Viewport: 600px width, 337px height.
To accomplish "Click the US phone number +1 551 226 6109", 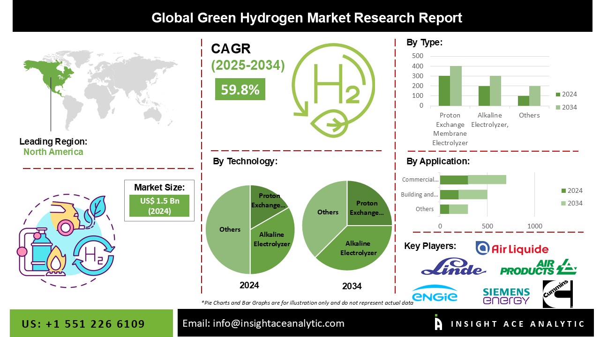I will point(82,323).
